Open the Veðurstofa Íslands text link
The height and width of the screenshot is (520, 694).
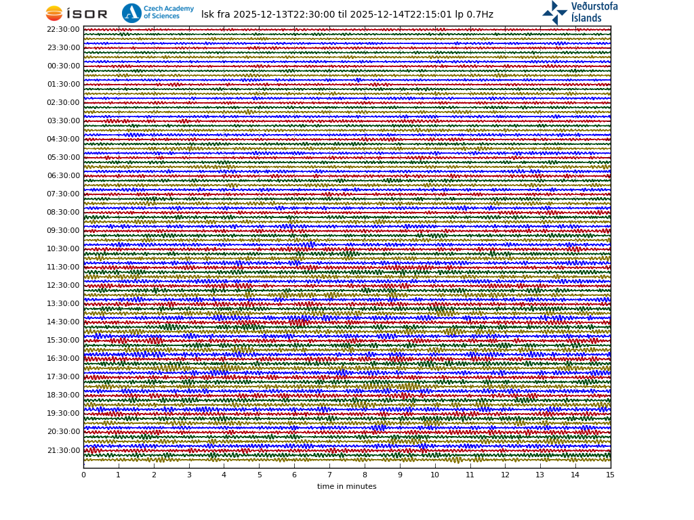point(594,12)
